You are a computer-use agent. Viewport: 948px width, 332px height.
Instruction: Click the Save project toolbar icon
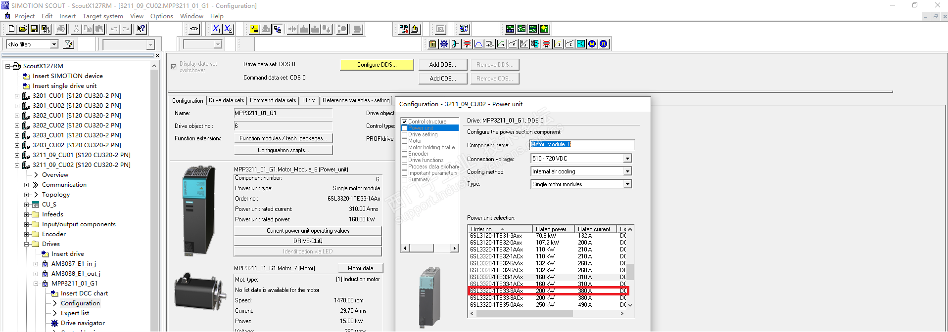(34, 29)
